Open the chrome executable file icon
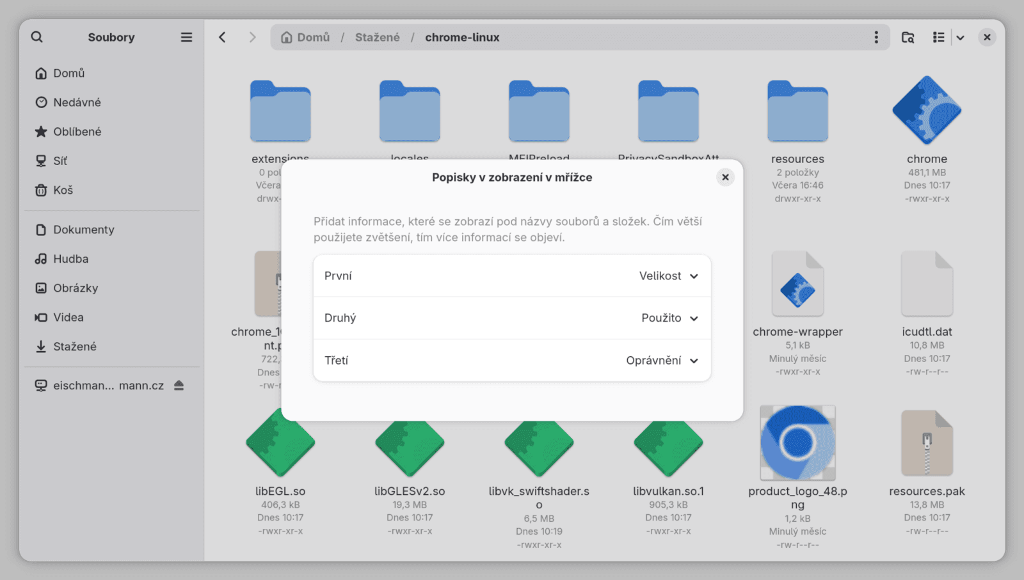The width and height of the screenshot is (1024, 580). tap(927, 111)
